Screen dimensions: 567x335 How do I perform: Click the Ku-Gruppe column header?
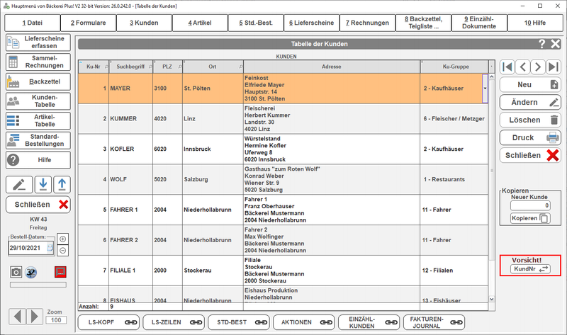[455, 67]
